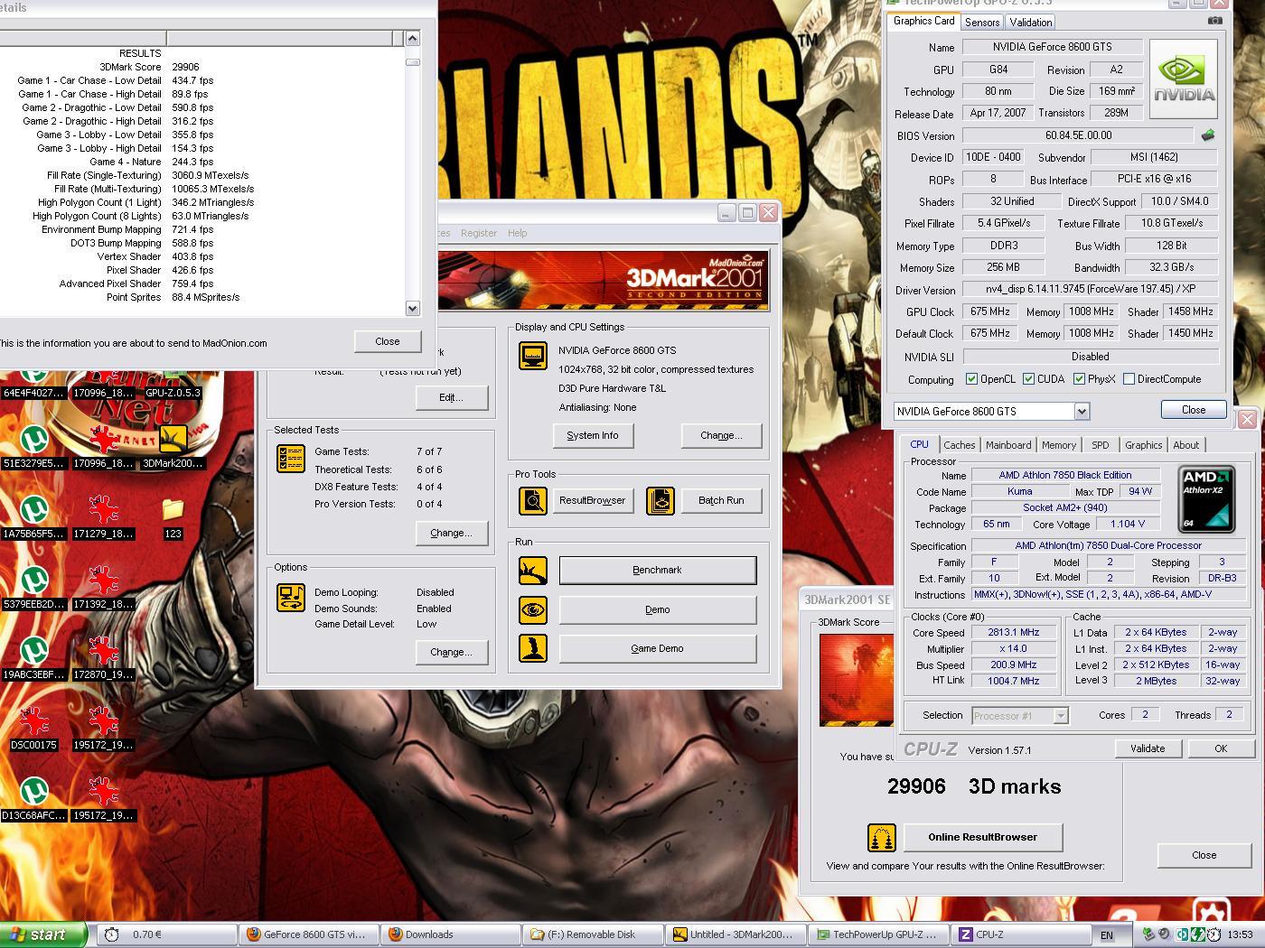Open the GPU selection dropdown in GPU-Z
The image size is (1265, 948).
tap(1082, 412)
